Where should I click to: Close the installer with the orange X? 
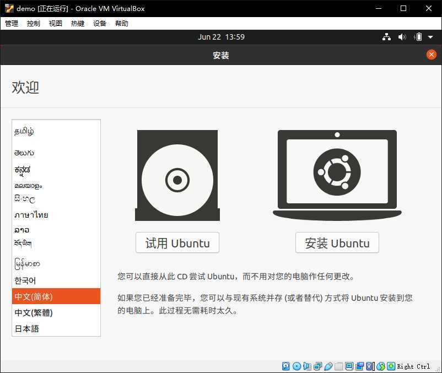coord(432,55)
